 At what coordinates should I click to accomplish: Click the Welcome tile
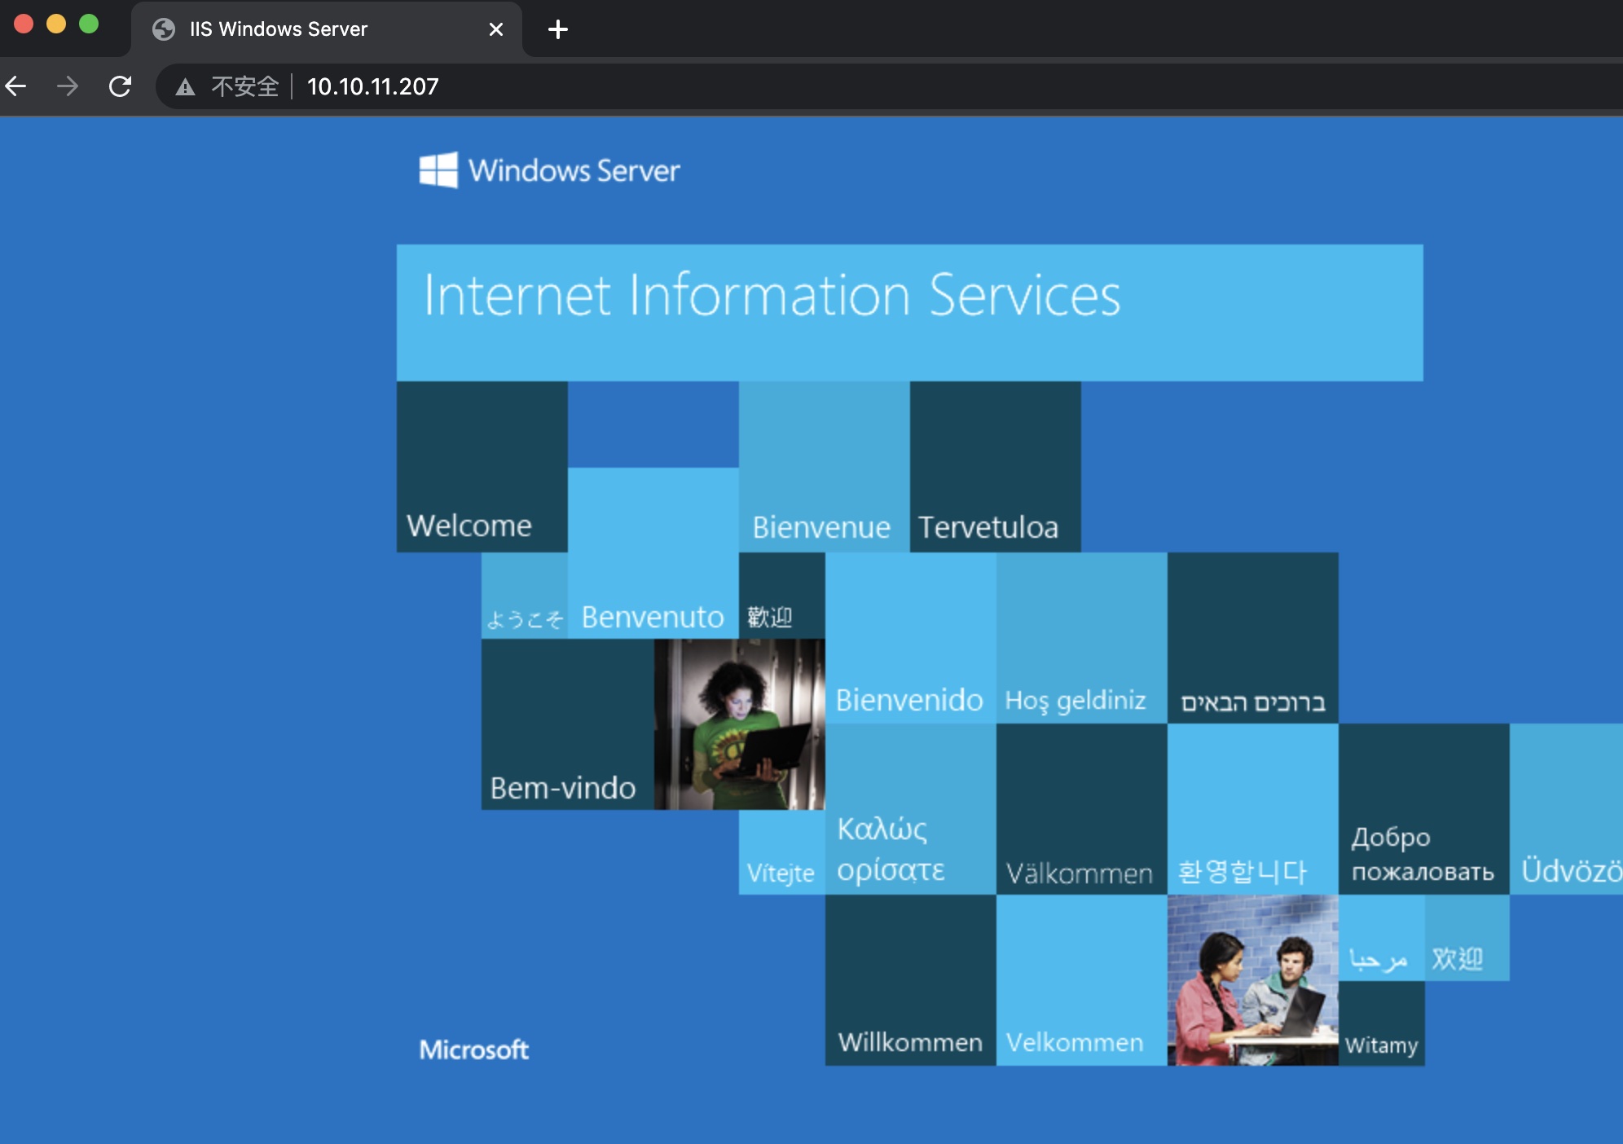click(x=482, y=467)
